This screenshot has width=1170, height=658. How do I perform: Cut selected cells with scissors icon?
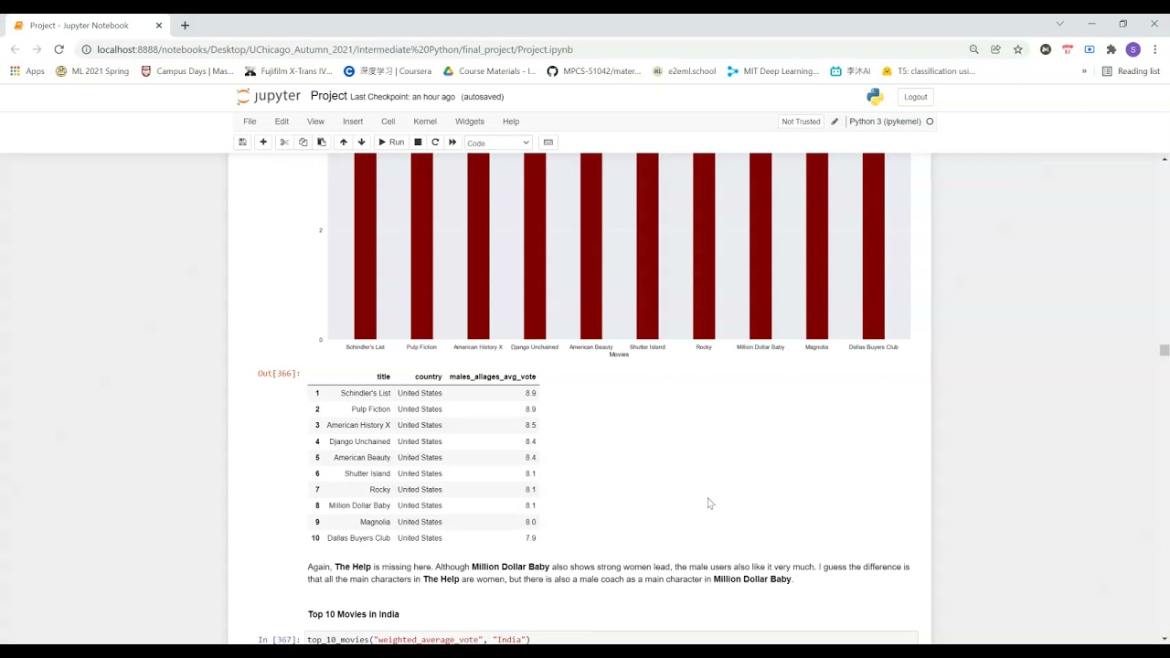[x=284, y=143]
